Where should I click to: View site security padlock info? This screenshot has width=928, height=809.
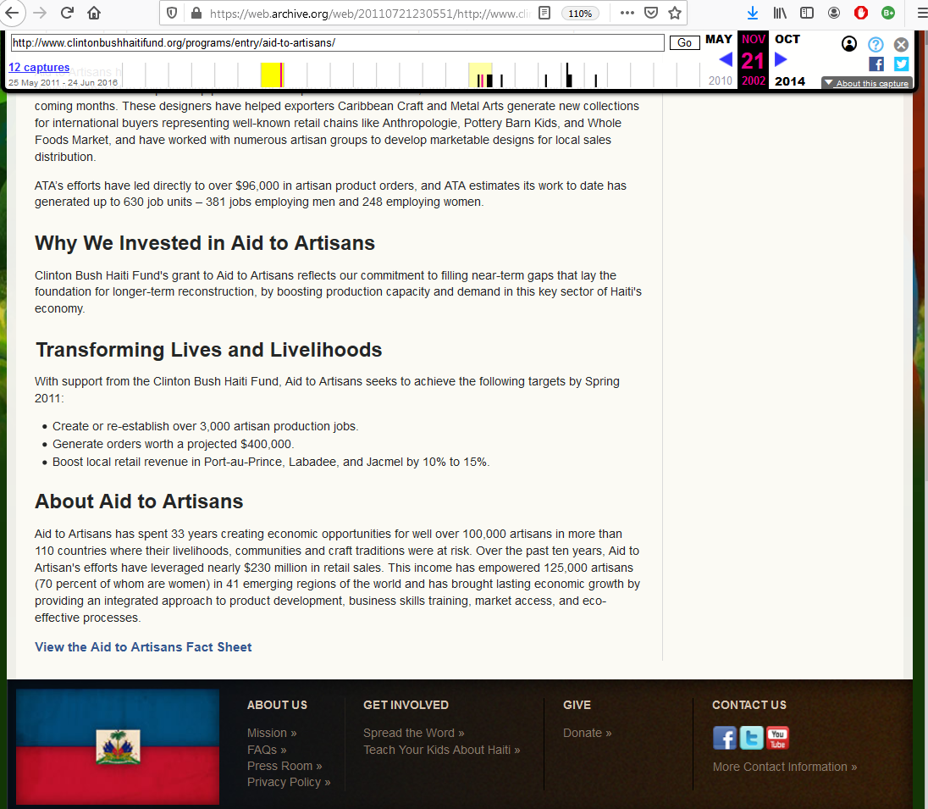pyautogui.click(x=196, y=13)
